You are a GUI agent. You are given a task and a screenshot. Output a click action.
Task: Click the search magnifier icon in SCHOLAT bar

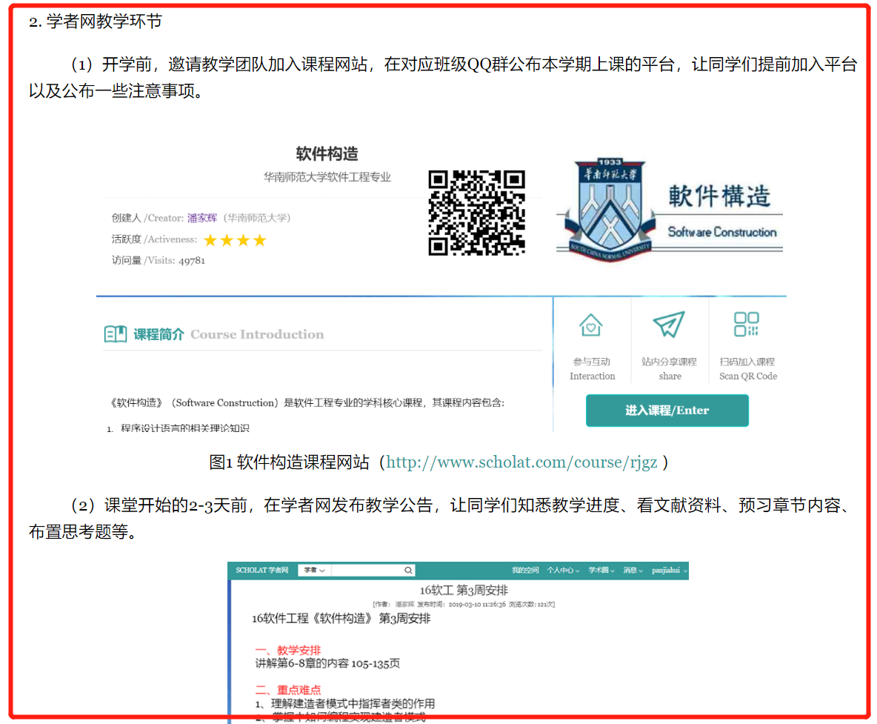click(408, 571)
